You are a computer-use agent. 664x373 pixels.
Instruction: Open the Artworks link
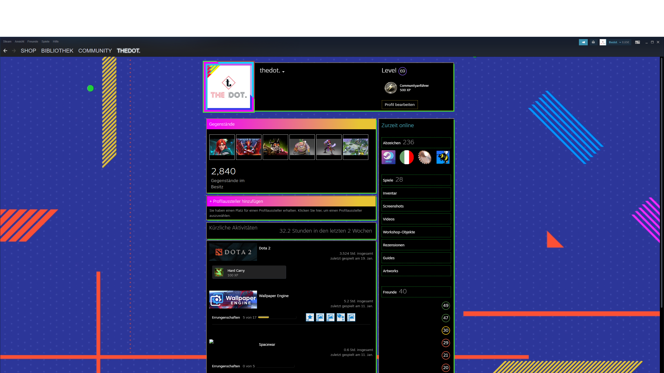416,271
